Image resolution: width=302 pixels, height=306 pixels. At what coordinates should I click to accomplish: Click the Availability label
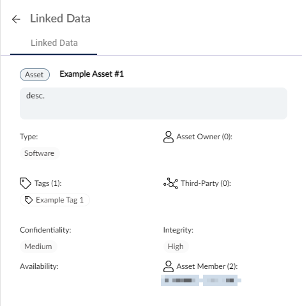point(39,266)
